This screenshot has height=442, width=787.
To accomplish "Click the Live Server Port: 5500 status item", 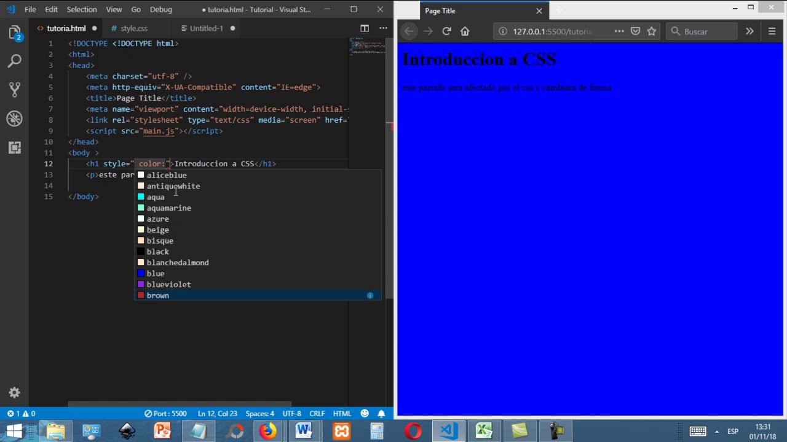I will pos(165,414).
